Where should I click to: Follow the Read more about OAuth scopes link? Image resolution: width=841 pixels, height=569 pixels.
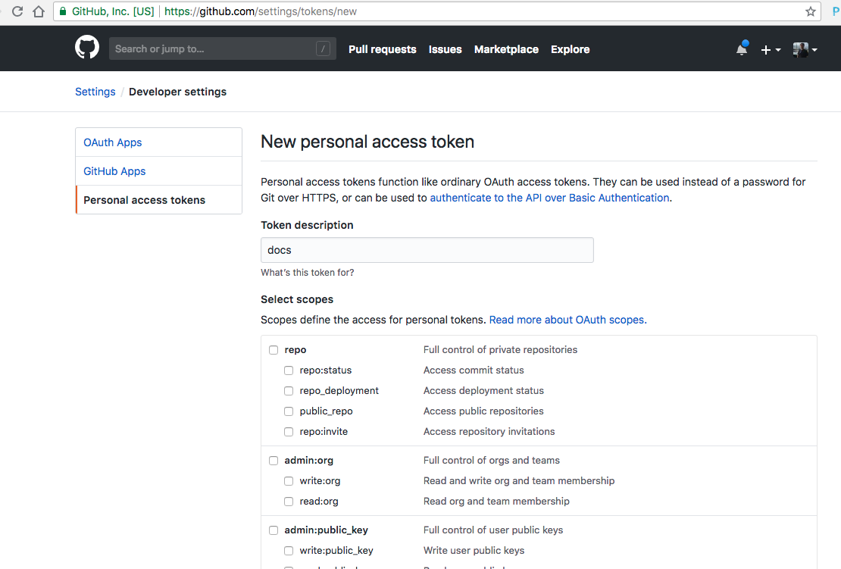tap(567, 320)
